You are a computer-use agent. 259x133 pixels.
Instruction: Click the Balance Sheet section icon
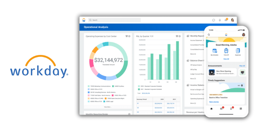click(188, 61)
